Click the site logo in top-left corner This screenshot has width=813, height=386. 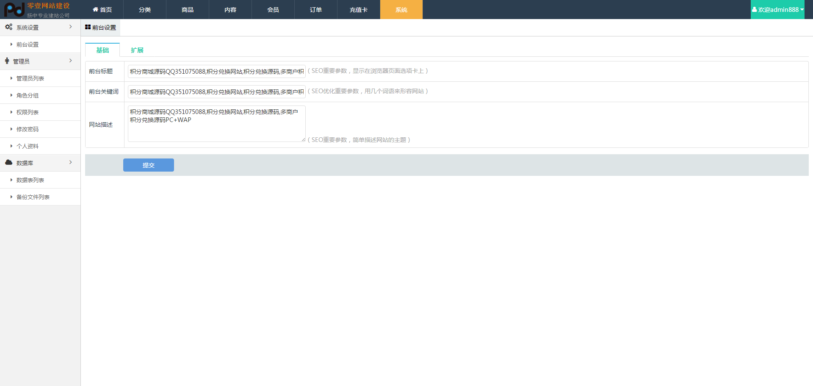pyautogui.click(x=37, y=9)
